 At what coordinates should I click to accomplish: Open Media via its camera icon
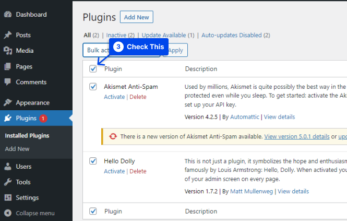(x=8, y=51)
